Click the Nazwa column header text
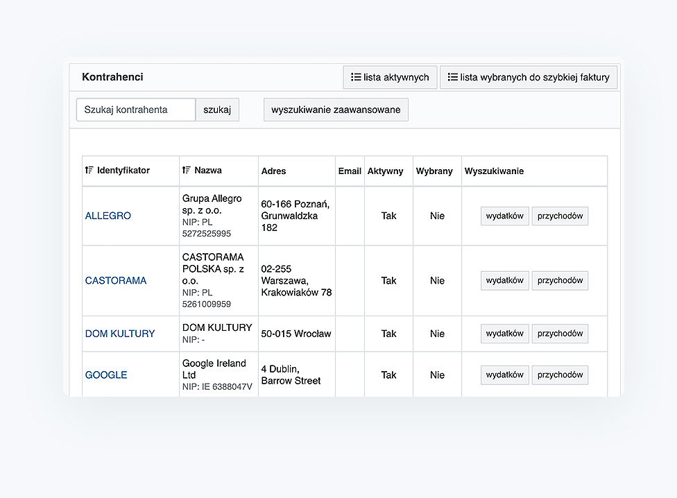This screenshot has width=677, height=498. point(208,171)
